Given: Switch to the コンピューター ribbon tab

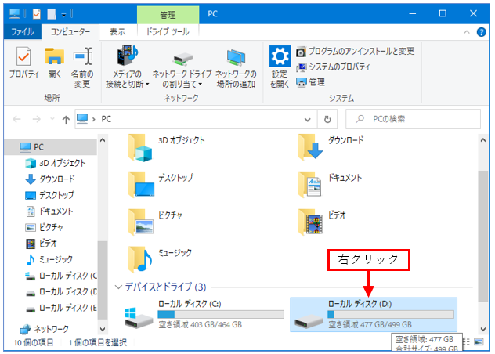Looking at the screenshot, I should [70, 32].
